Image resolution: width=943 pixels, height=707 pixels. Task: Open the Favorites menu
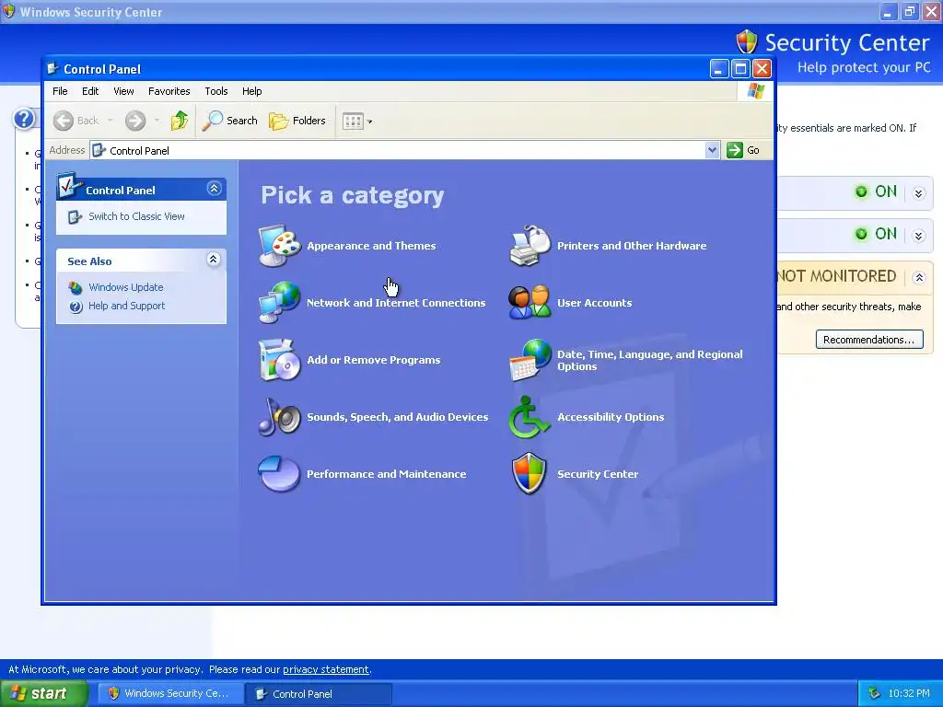(169, 91)
